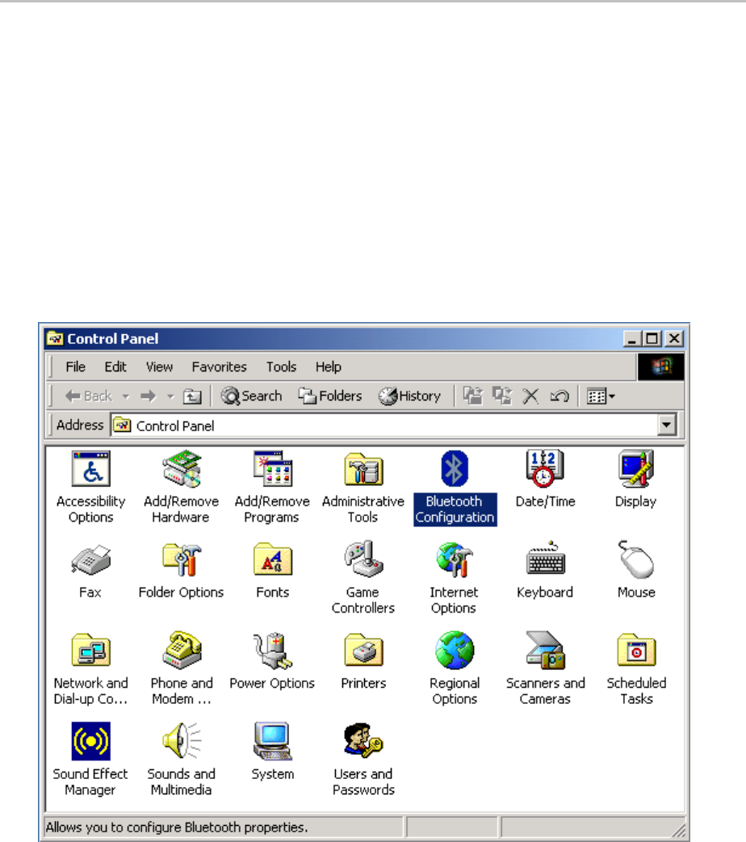The height and width of the screenshot is (842, 746).
Task: Open the Tools menu
Action: [281, 367]
